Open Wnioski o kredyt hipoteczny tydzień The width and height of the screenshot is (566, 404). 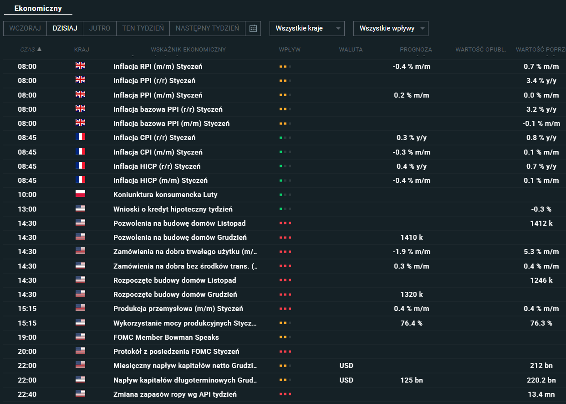coord(173,209)
